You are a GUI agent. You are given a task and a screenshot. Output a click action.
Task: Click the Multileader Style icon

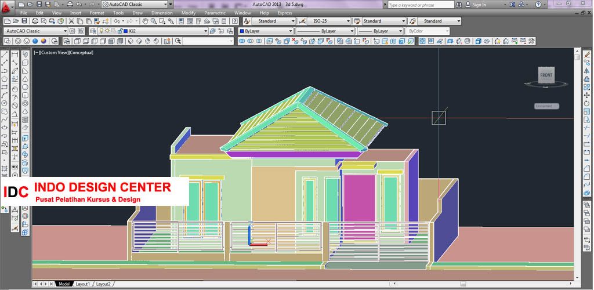coord(412,21)
